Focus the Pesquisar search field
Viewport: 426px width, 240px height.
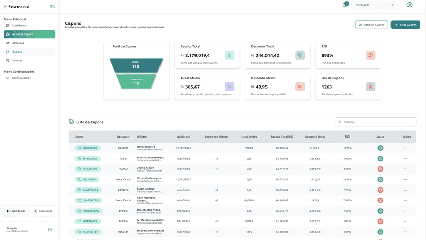pyautogui.click(x=376, y=122)
